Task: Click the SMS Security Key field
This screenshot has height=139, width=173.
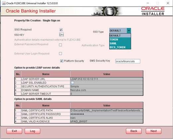Action: (x=128, y=61)
